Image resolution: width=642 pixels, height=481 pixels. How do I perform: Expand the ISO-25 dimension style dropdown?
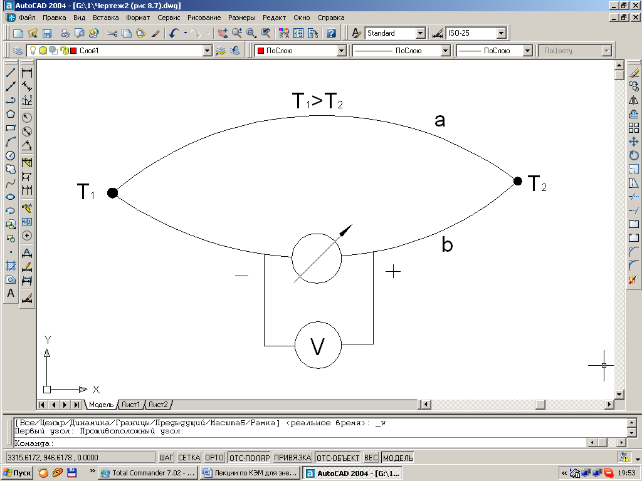[502, 33]
